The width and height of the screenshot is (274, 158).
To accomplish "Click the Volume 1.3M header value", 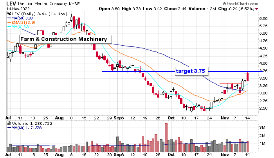I will click(202, 9).
